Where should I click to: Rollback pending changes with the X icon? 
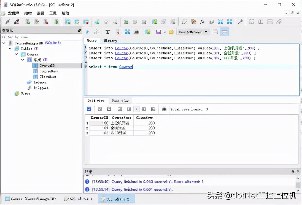(x=109, y=109)
